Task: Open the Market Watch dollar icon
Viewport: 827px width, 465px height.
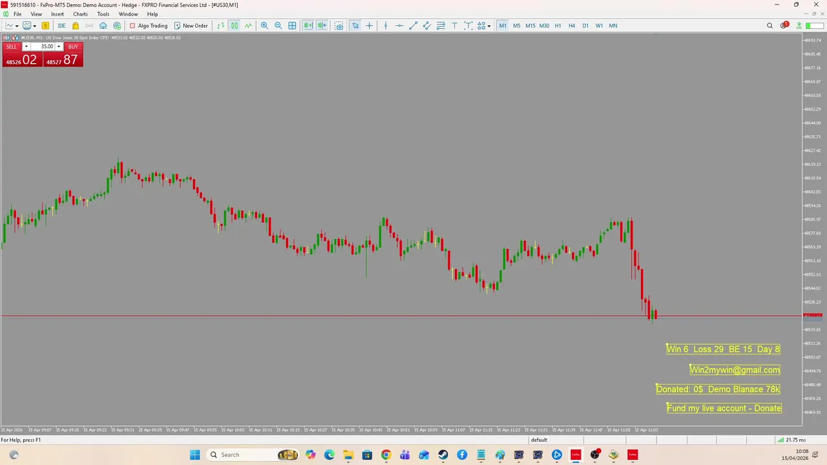Action: 45,26
